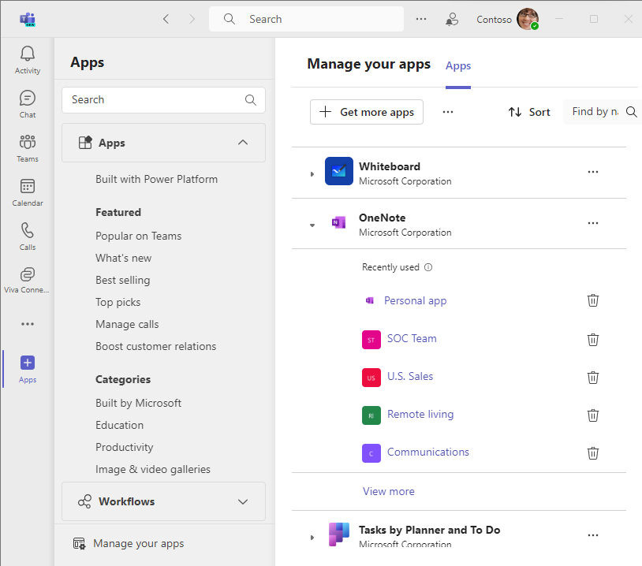Viewport: 642px width, 566px height.
Task: Click the View more link
Action: click(x=388, y=491)
